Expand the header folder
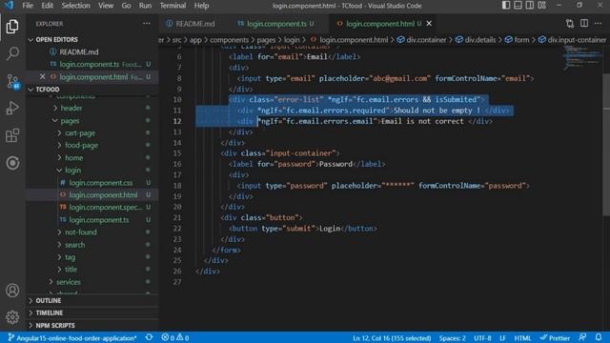 coord(71,108)
